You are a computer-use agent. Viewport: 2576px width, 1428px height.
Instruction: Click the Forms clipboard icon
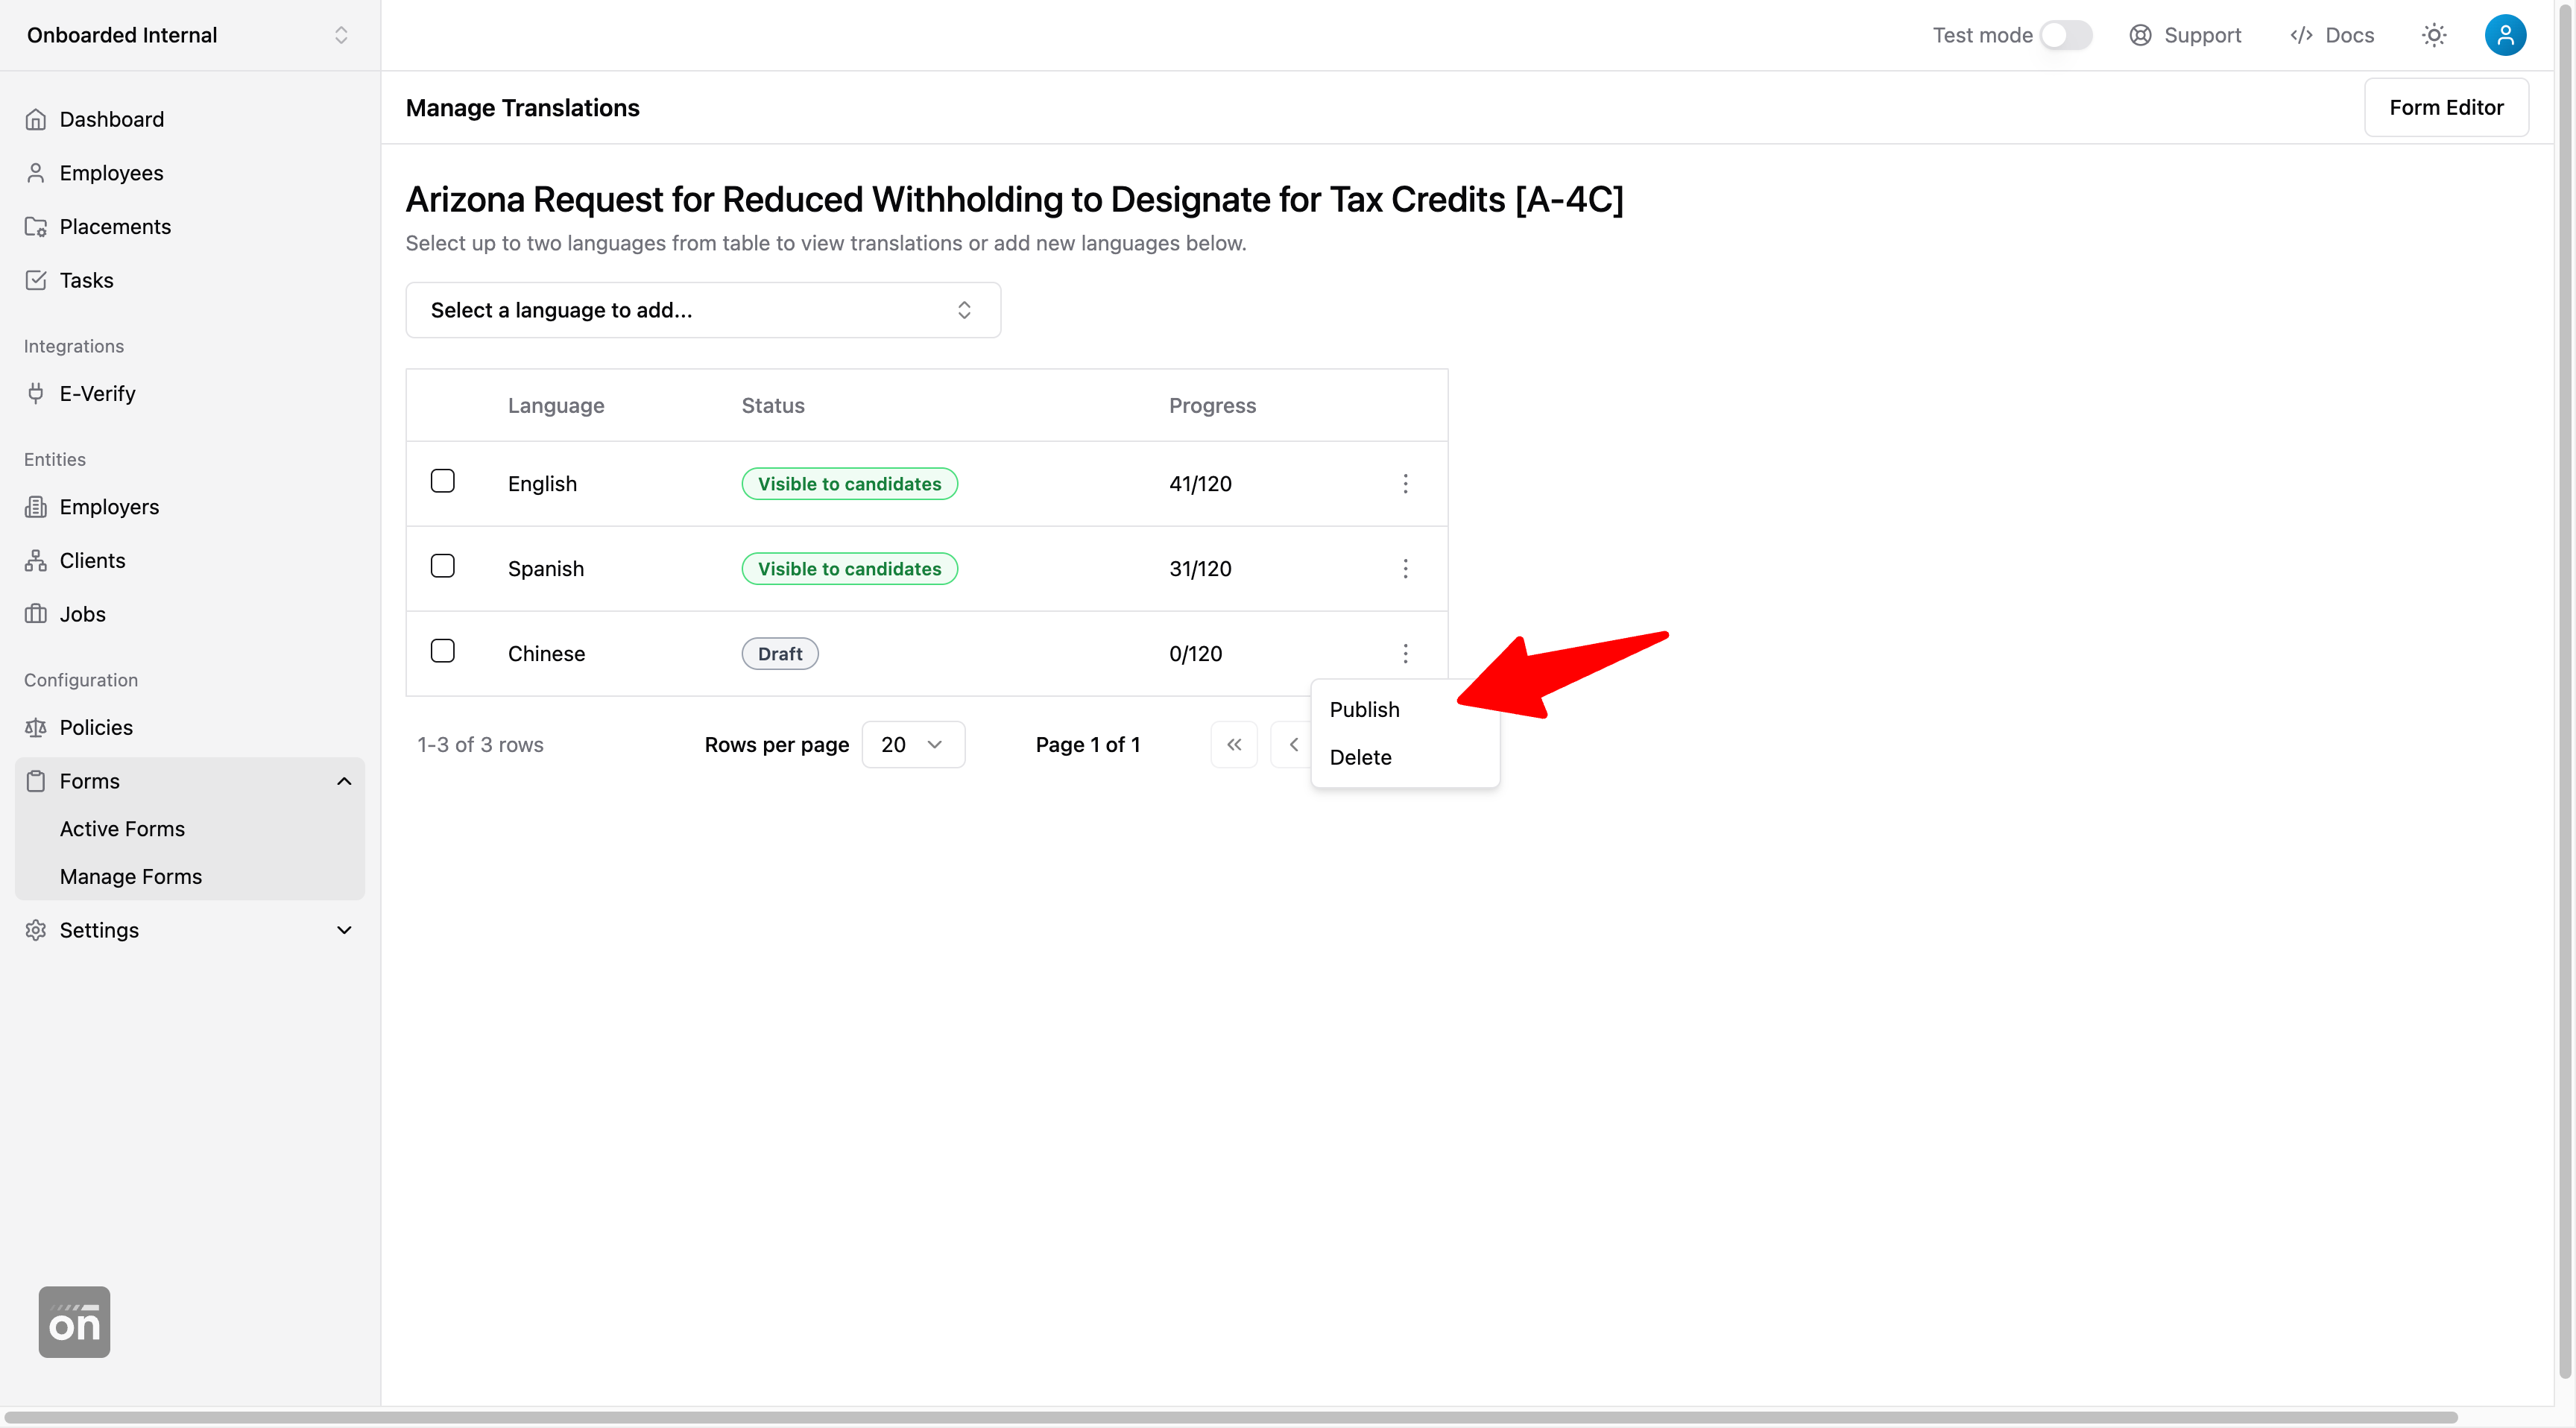[36, 781]
